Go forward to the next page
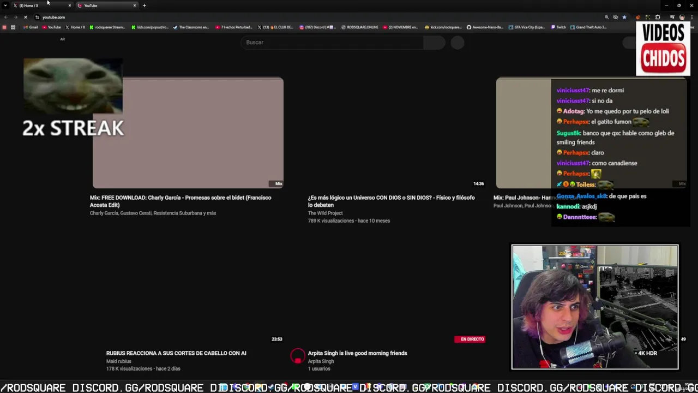 (15, 17)
